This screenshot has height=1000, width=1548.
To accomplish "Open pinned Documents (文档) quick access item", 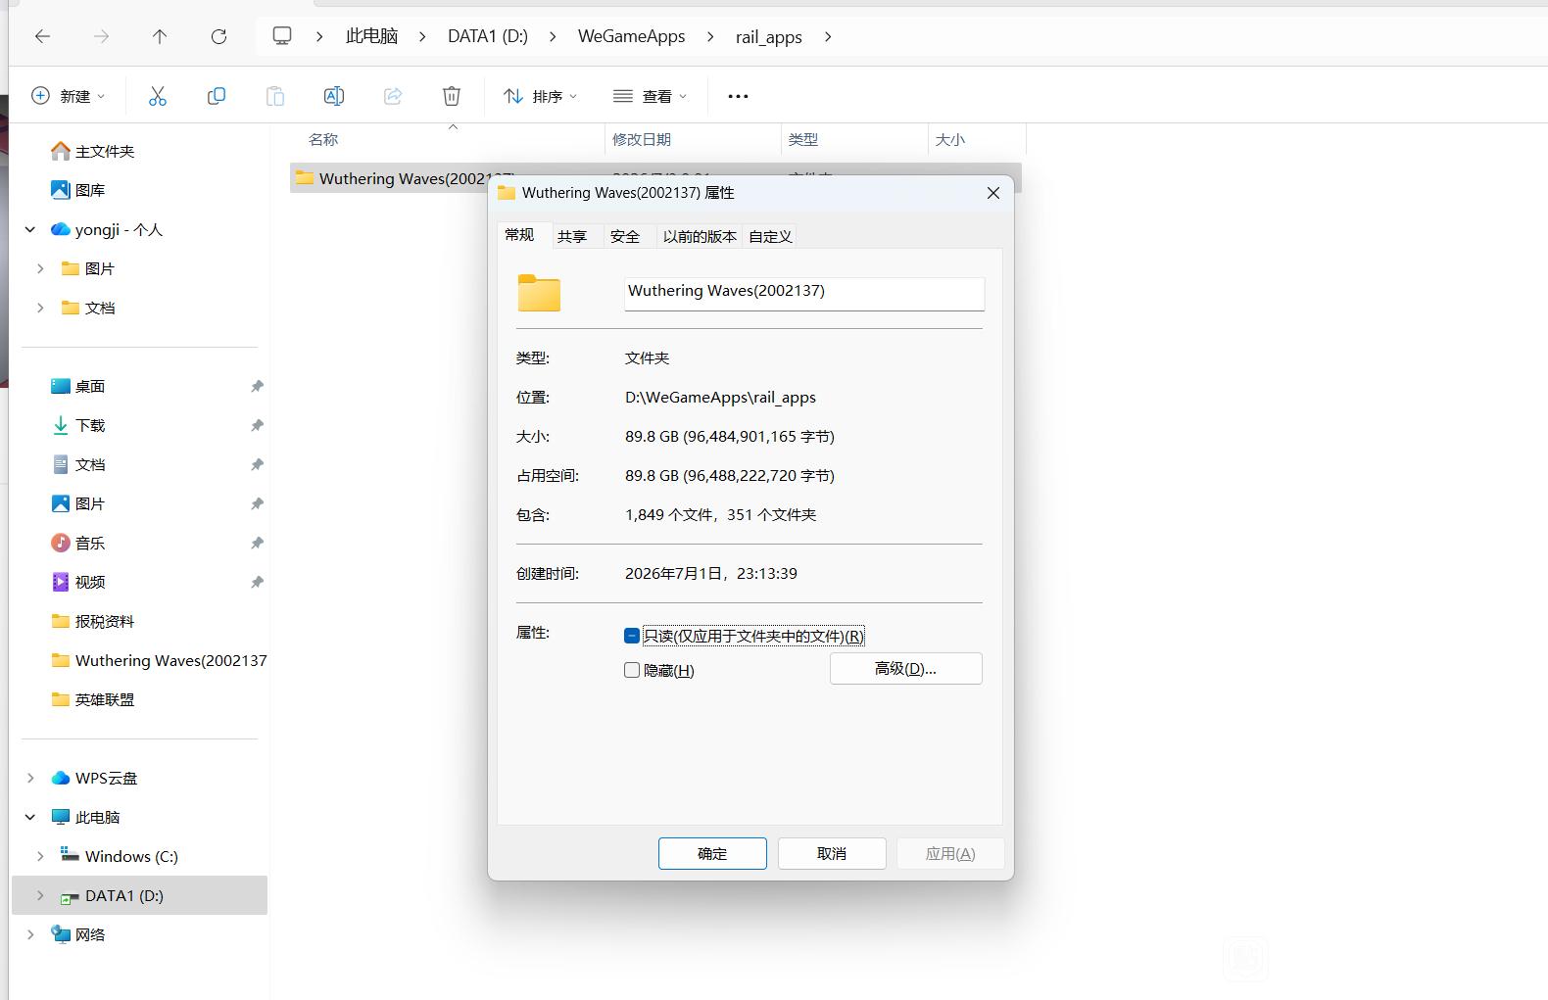I will click(x=77, y=464).
